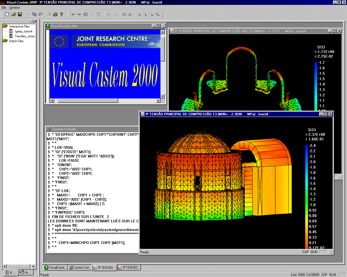Image resolution: width=347 pixels, height=277 pixels.
Task: Open the Window menu
Action: point(14,8)
